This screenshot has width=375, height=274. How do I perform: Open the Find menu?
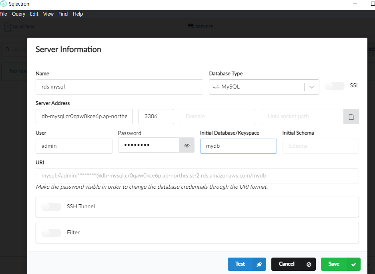pos(63,14)
